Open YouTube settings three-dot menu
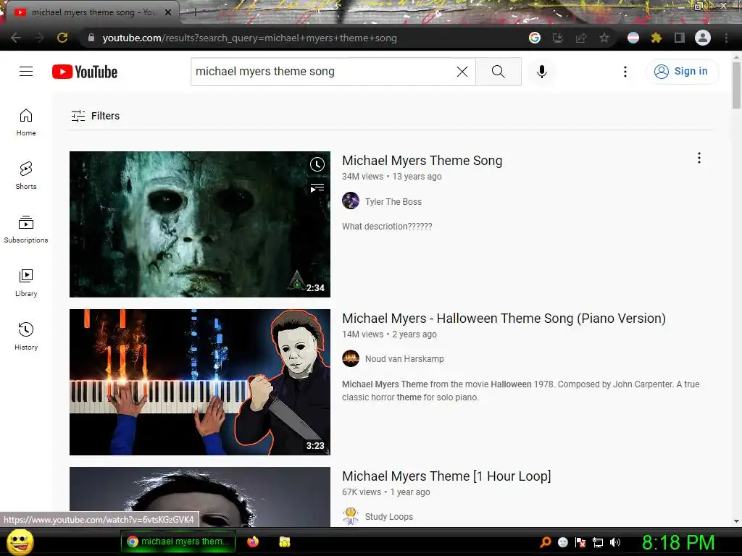Viewport: 742px width, 556px height. pos(625,72)
